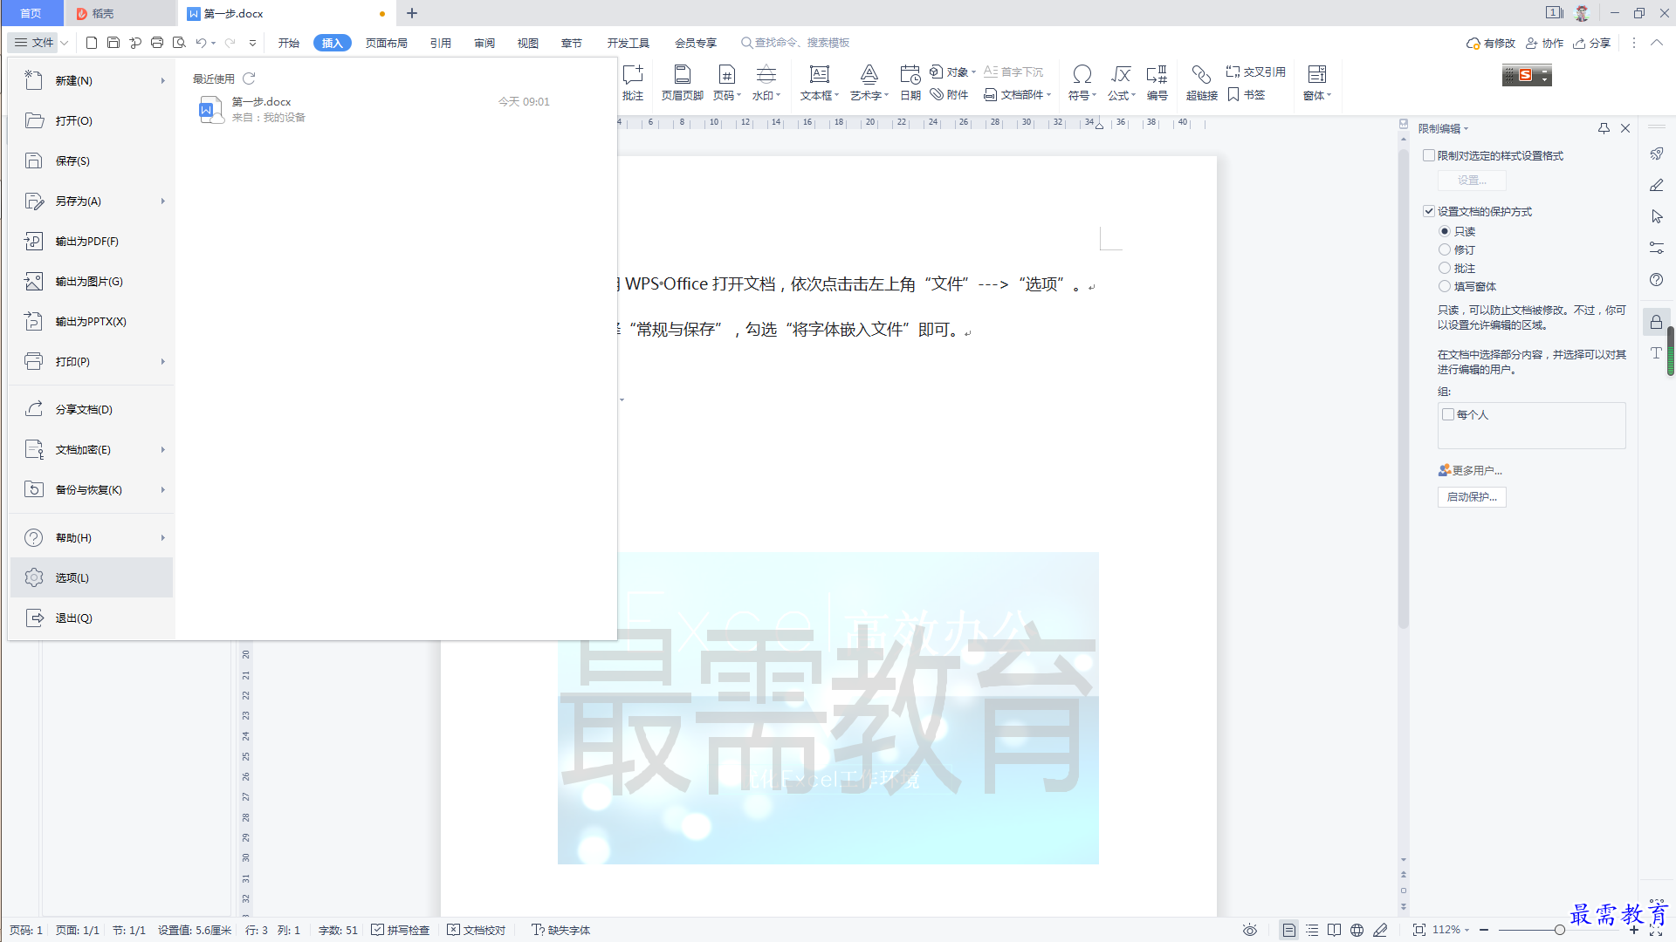Click the 批注 comment icon
Image resolution: width=1676 pixels, height=942 pixels.
point(633,82)
